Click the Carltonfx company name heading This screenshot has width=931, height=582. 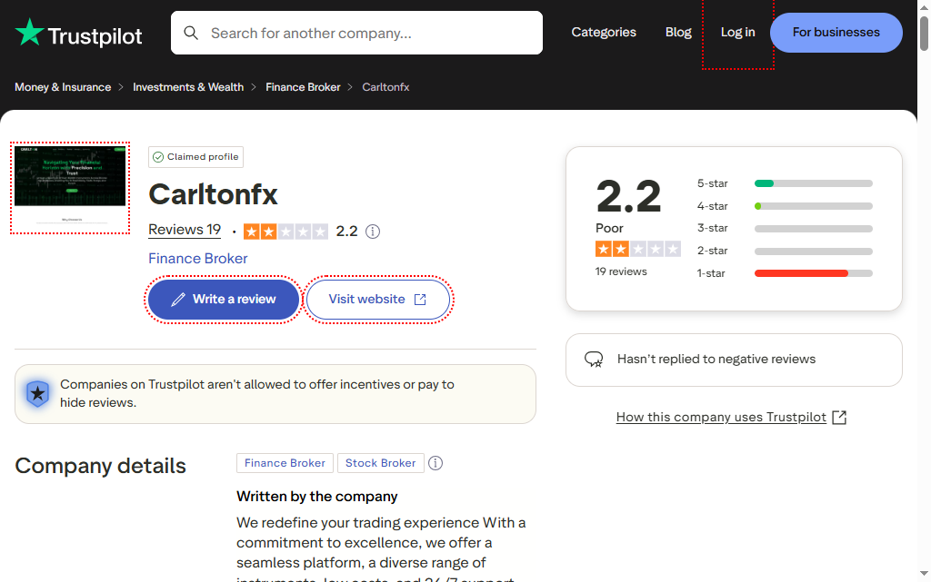(213, 194)
